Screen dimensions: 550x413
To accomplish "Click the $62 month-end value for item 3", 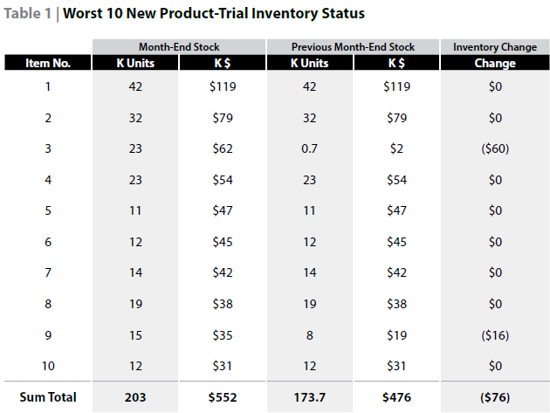I will [221, 149].
